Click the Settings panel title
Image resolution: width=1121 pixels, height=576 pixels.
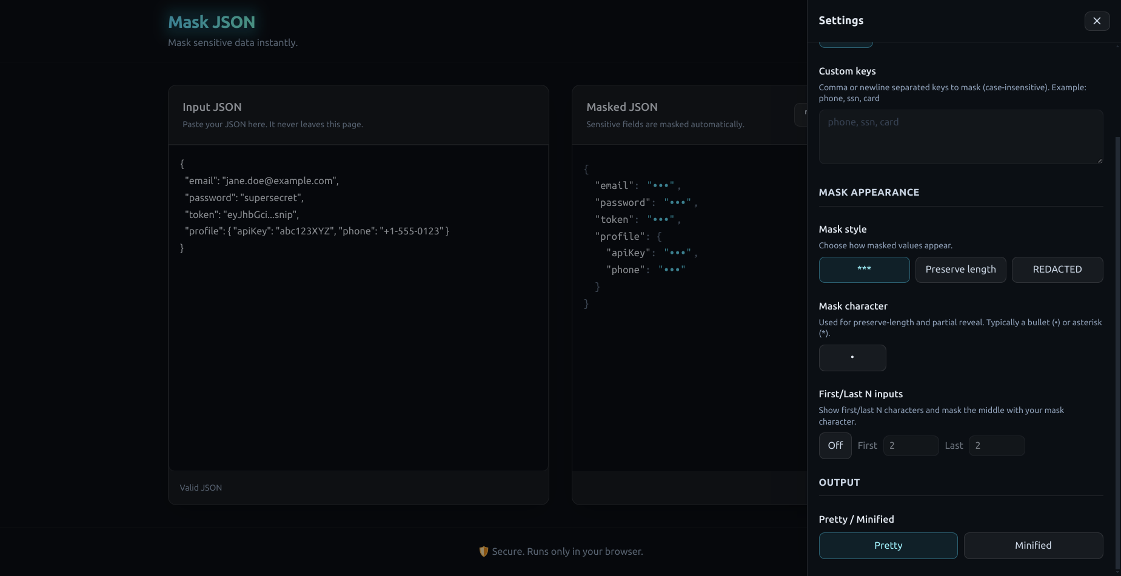(841, 21)
